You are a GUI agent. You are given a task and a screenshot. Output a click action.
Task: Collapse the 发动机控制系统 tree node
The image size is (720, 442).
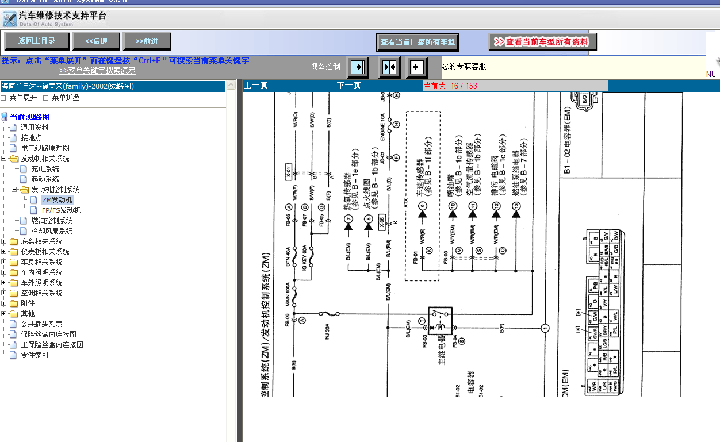point(15,190)
